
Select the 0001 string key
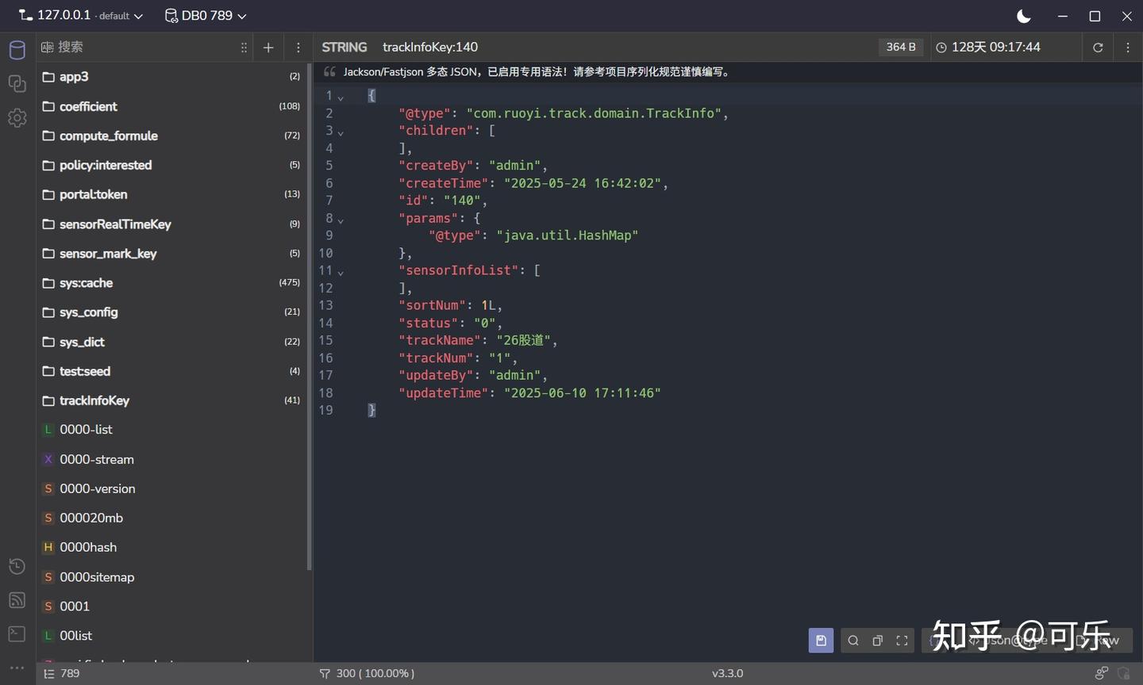click(171, 607)
